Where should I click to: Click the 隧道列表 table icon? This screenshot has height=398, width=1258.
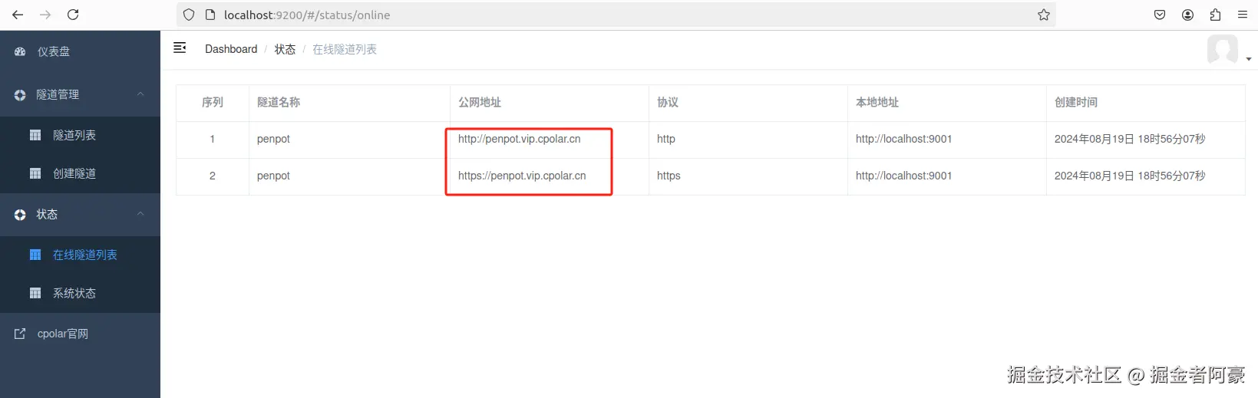35,135
